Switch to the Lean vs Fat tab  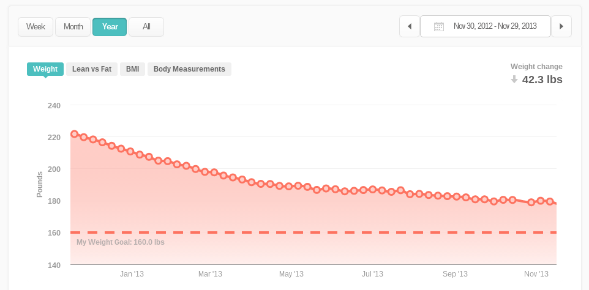click(x=92, y=69)
